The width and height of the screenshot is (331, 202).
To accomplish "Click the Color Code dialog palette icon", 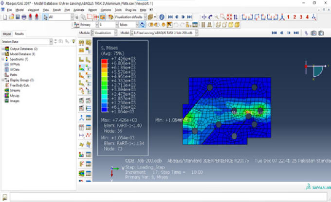I will [x=110, y=17].
